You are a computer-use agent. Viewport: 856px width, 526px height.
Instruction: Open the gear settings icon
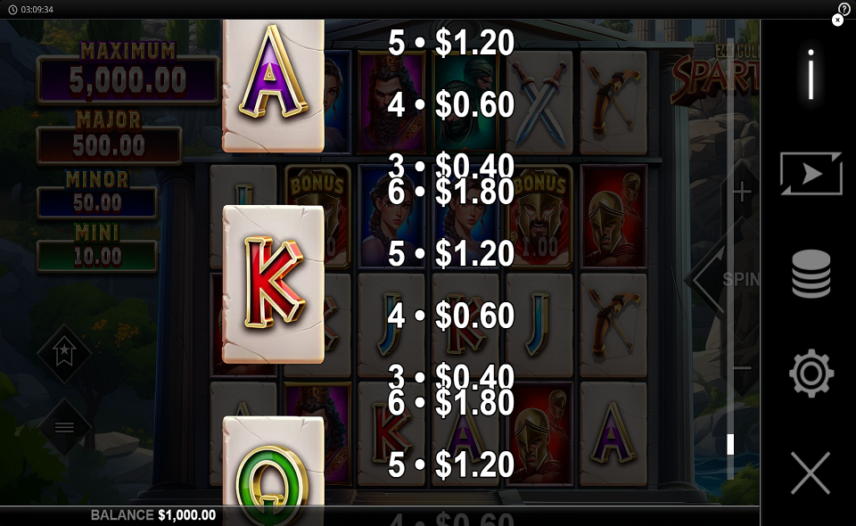click(811, 374)
